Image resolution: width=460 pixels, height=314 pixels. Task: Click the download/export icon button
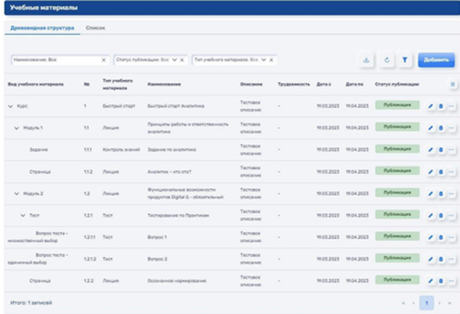click(366, 60)
